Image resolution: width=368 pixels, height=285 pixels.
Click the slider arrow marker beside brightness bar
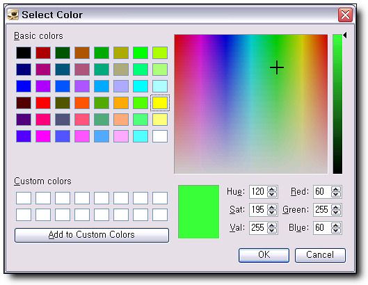(x=344, y=35)
